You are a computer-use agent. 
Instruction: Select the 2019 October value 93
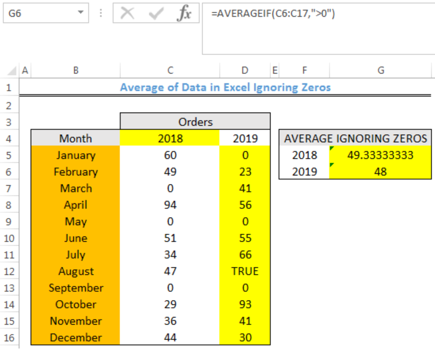(245, 304)
